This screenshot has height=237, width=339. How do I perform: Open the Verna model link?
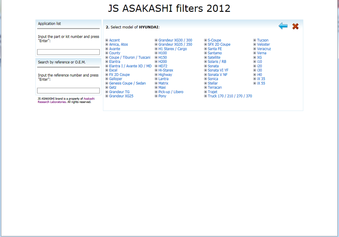tap(262, 53)
